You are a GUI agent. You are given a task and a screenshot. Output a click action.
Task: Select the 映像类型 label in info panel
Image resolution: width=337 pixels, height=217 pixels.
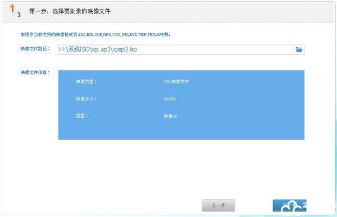(x=86, y=81)
